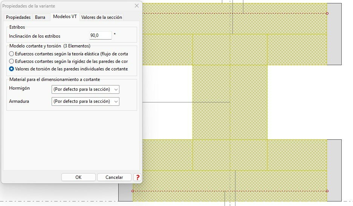
Task: Select the Modelos VT tab
Action: point(65,17)
